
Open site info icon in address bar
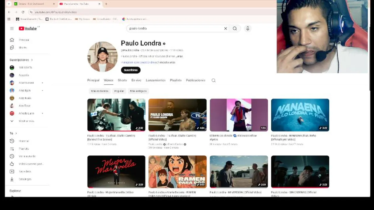(x=31, y=12)
